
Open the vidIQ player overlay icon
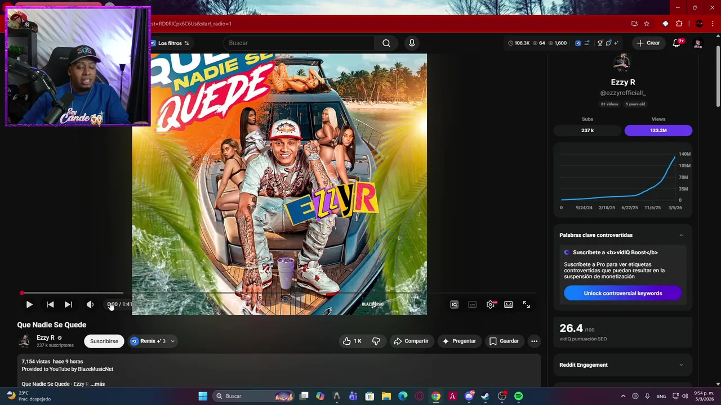point(454,304)
